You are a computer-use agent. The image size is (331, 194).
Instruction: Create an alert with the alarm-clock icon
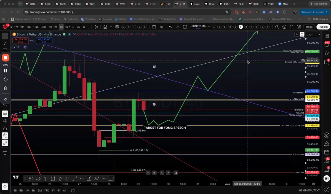pyautogui.click(x=154, y=27)
